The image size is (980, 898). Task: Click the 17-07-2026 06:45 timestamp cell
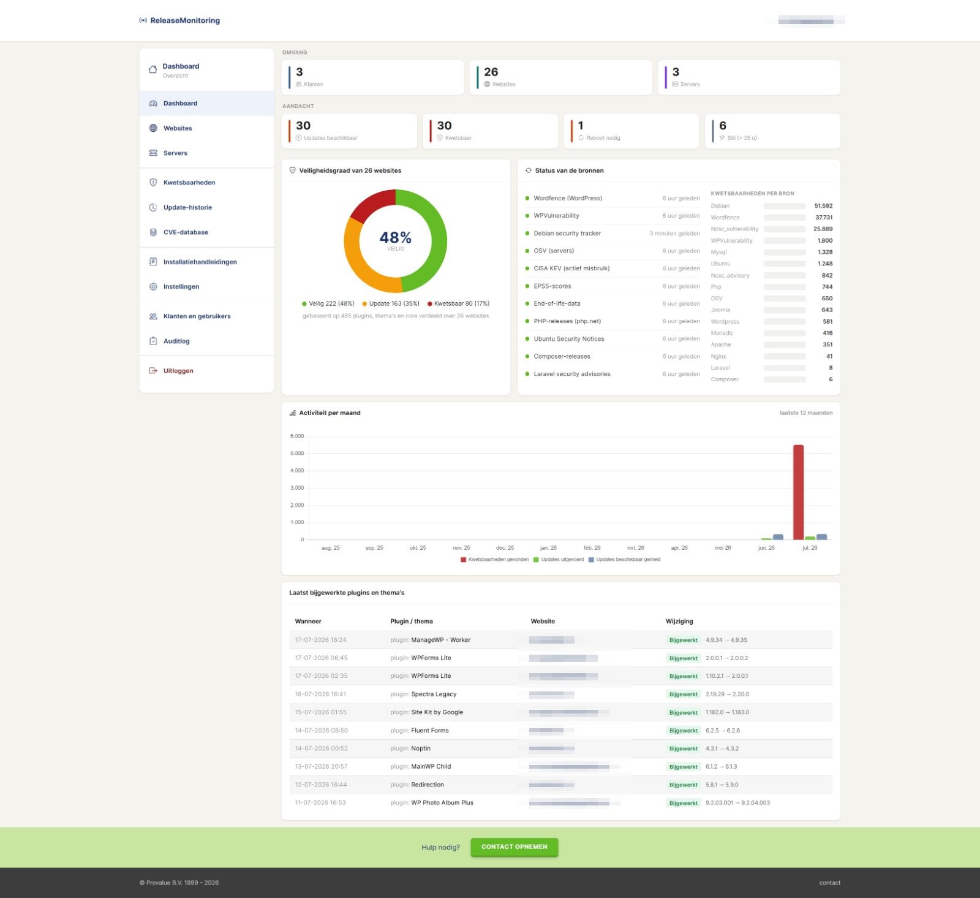tap(321, 658)
